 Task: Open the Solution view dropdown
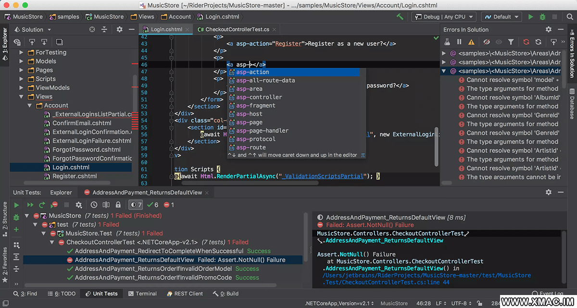[32, 29]
